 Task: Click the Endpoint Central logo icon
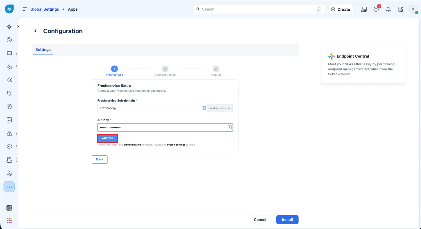coord(331,56)
